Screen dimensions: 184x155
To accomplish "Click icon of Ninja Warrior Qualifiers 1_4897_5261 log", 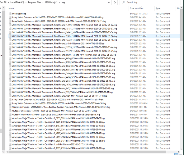I will pos(10,130).
